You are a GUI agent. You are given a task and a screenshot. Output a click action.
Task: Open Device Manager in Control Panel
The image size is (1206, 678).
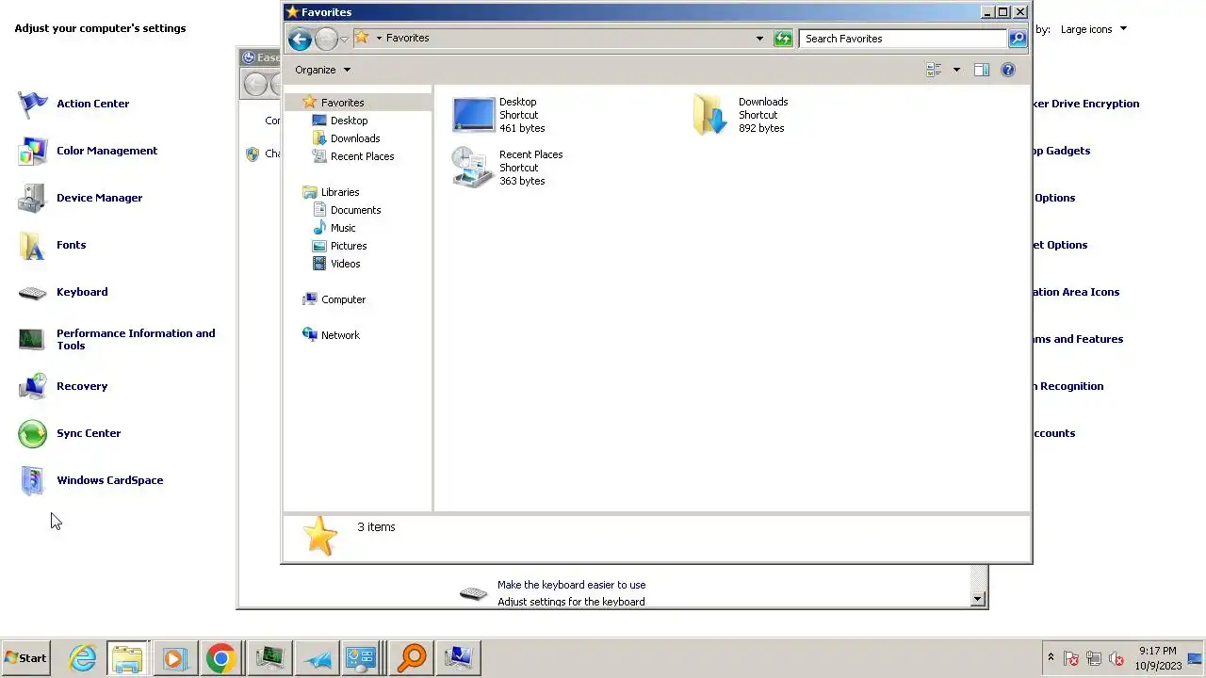click(x=99, y=198)
